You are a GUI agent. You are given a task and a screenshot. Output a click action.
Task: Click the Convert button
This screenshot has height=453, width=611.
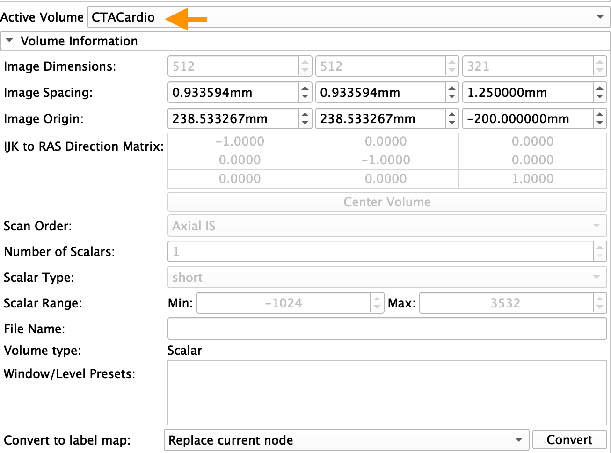(569, 440)
